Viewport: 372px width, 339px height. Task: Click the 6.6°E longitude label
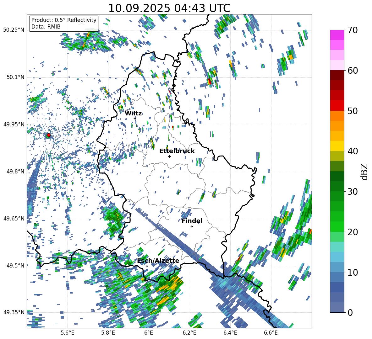(271, 333)
